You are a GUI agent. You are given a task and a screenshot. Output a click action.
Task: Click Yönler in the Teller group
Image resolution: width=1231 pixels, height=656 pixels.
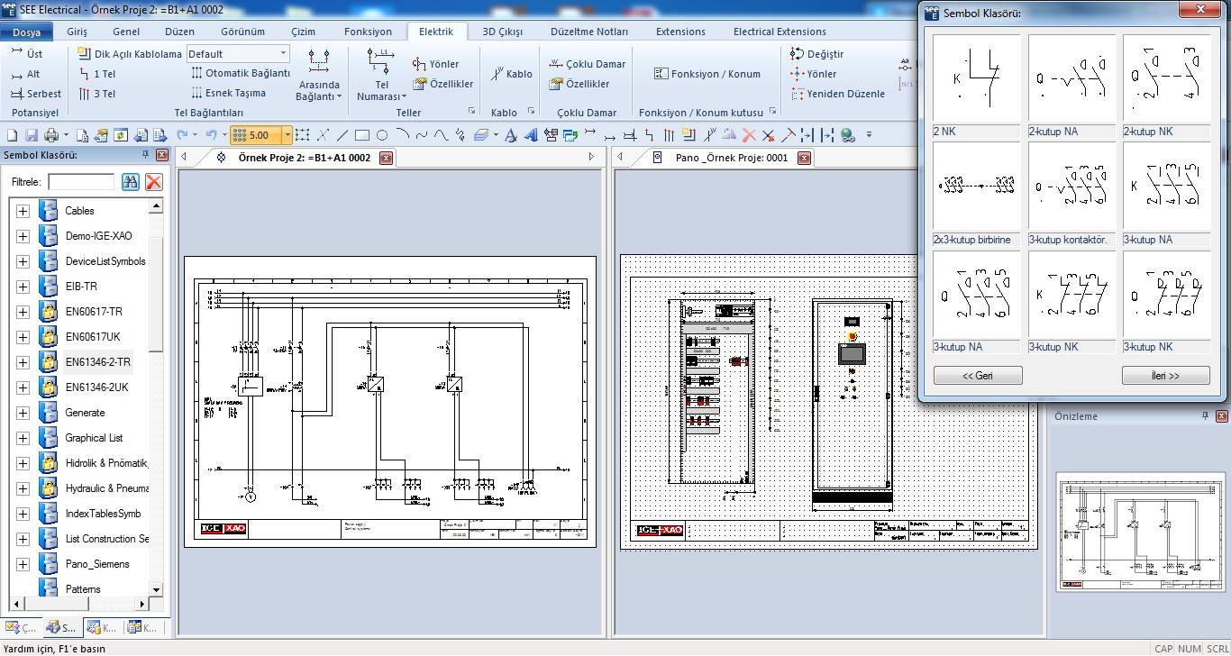pyautogui.click(x=436, y=64)
